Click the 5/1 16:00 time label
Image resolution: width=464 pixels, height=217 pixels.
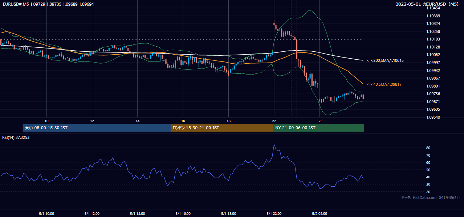[183, 213]
